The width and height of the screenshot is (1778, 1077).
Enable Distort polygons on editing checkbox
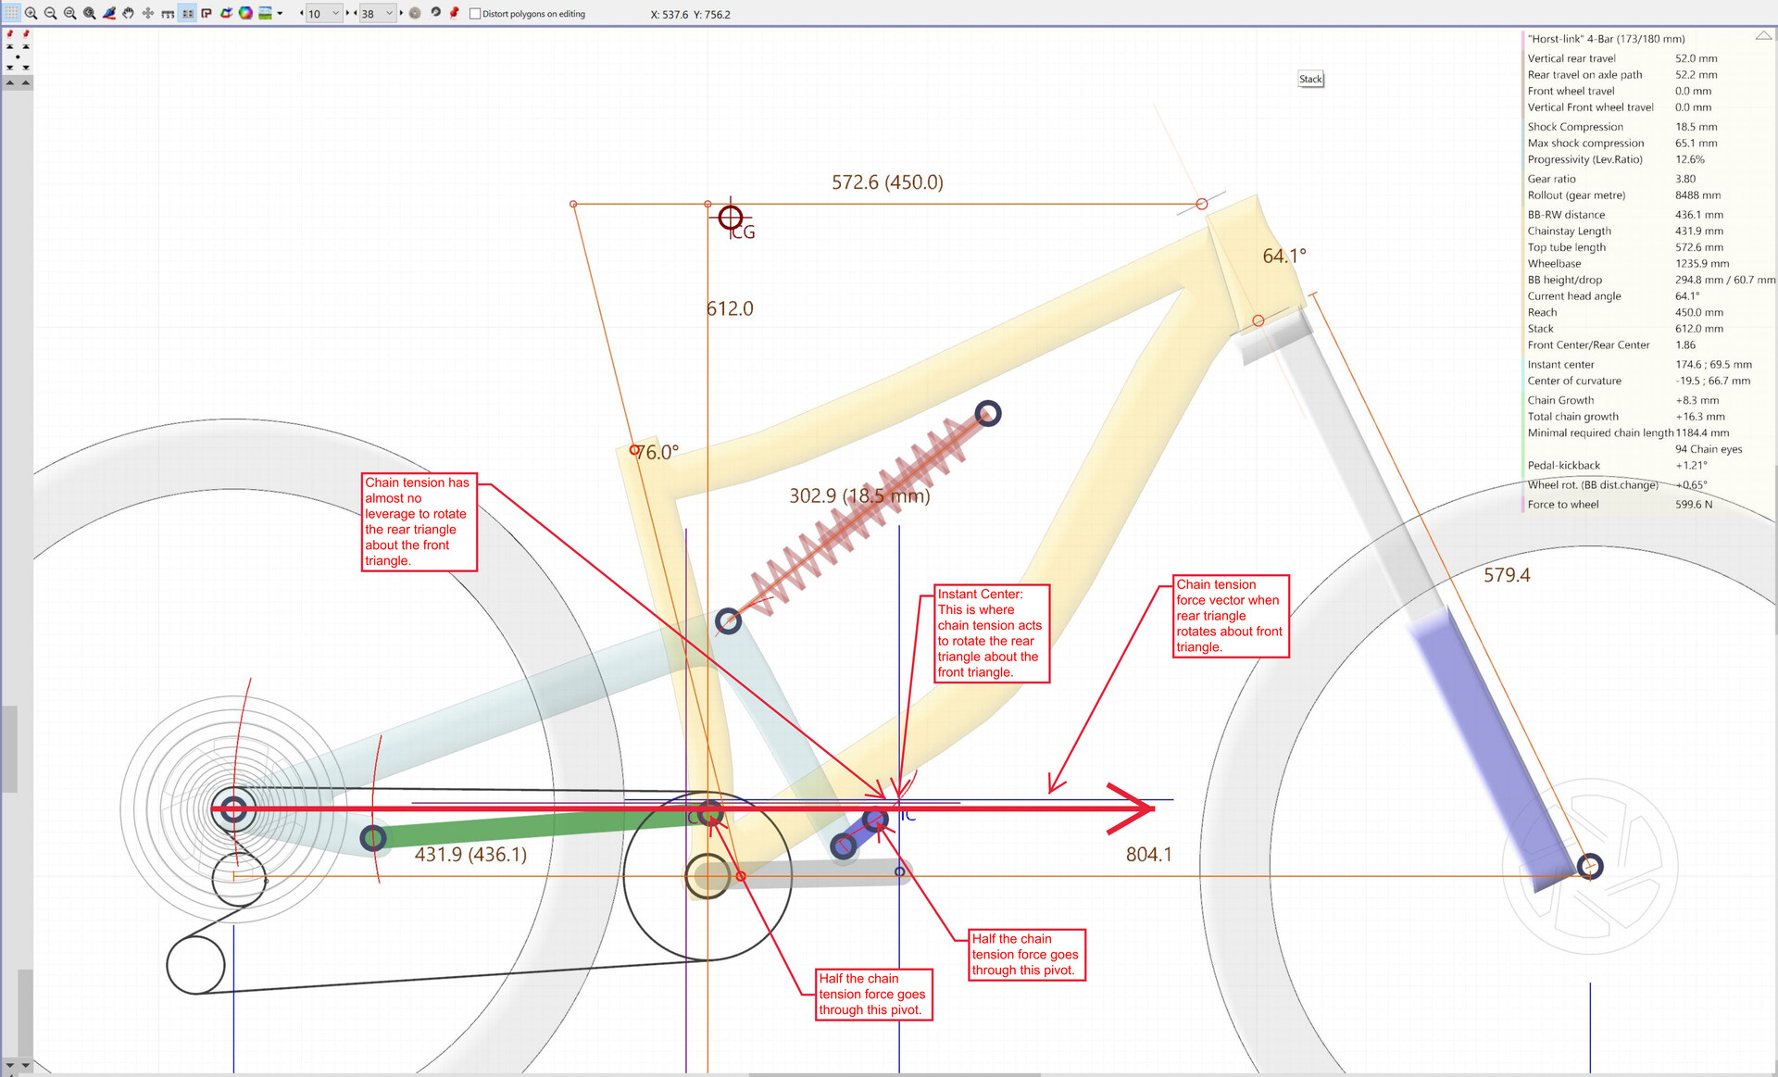click(475, 14)
